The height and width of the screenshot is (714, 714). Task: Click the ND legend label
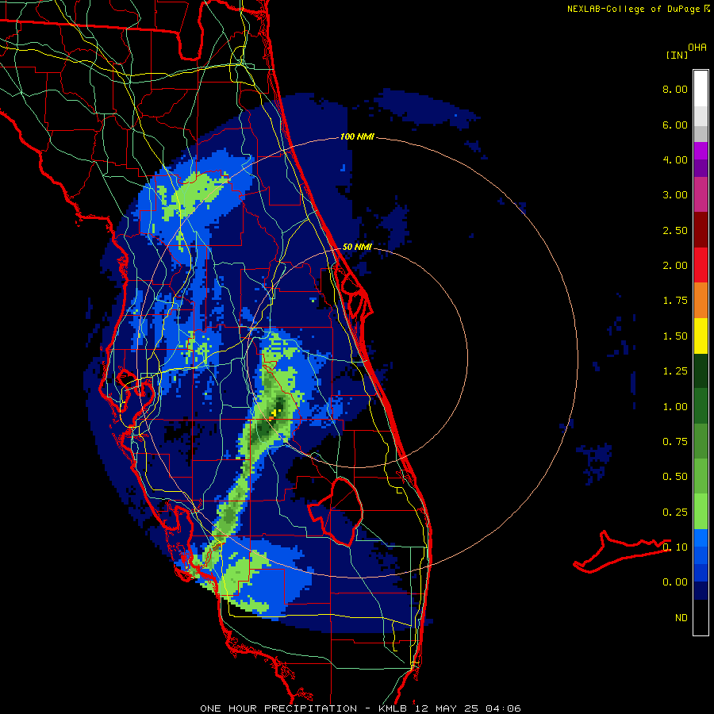681,618
